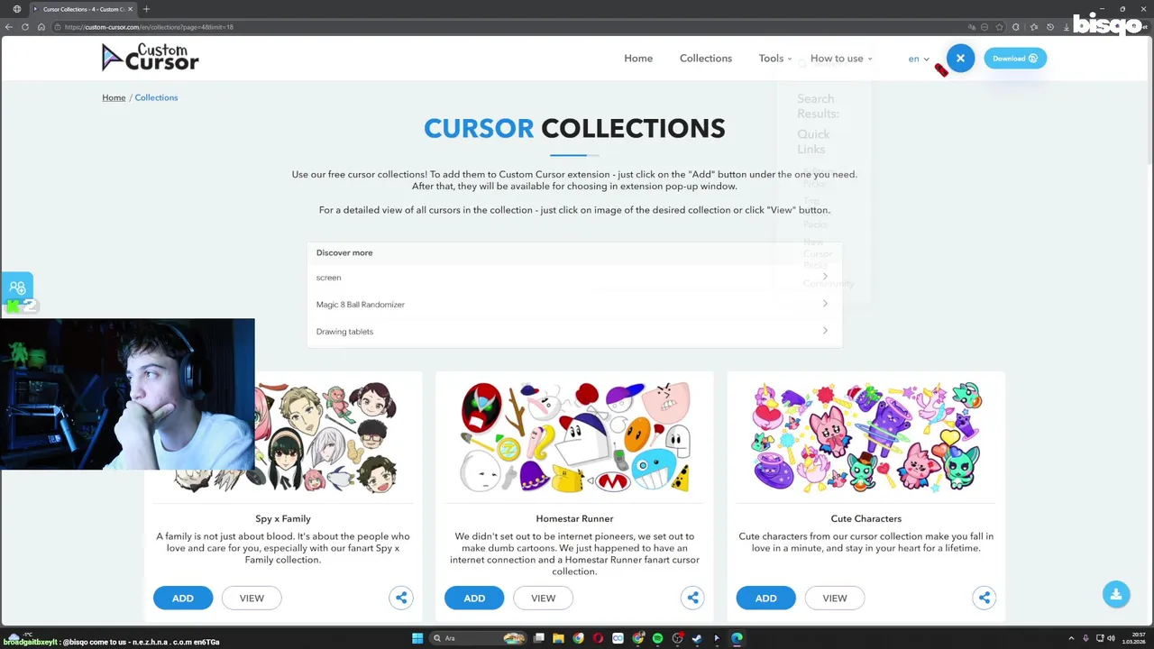
Task: View the Homestar Runner collection
Action: [543, 598]
